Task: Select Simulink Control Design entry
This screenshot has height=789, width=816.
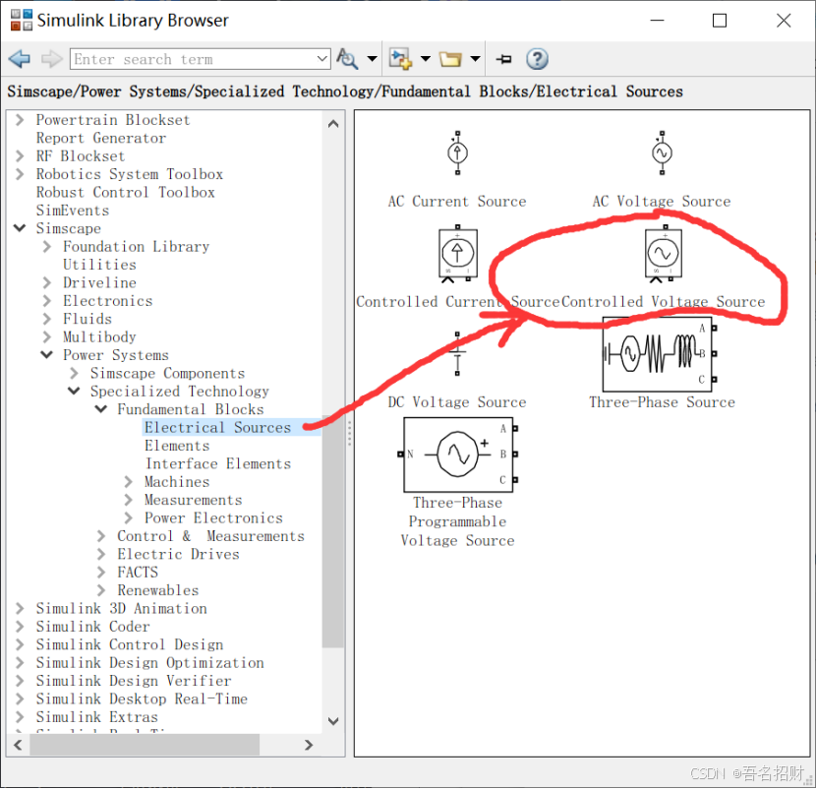Action: [129, 644]
